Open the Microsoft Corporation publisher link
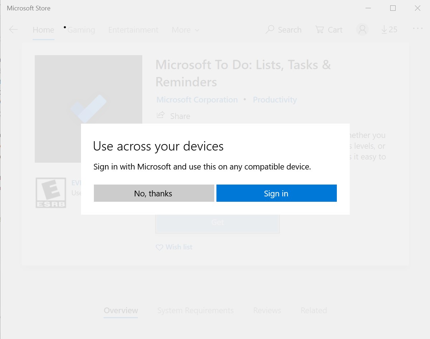 [197, 100]
